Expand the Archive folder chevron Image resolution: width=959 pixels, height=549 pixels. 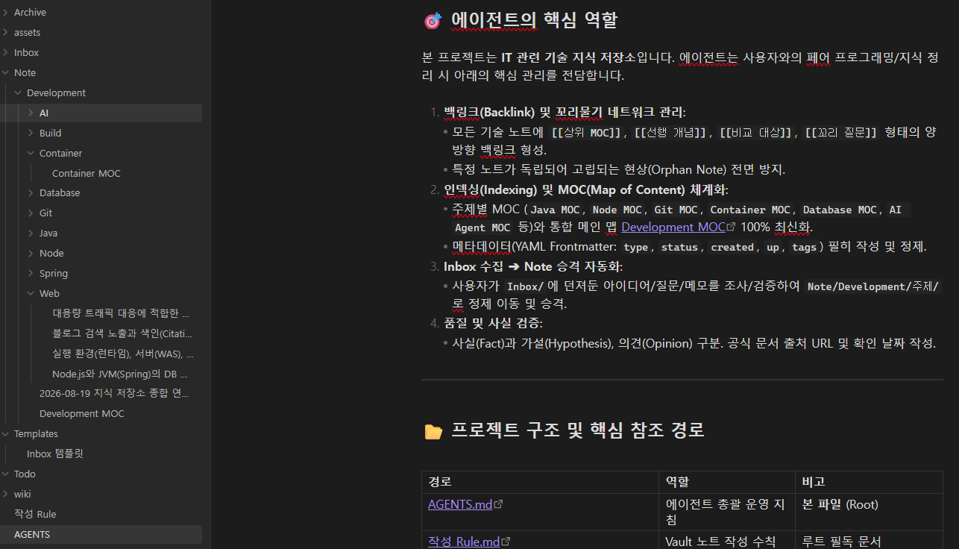[6, 13]
